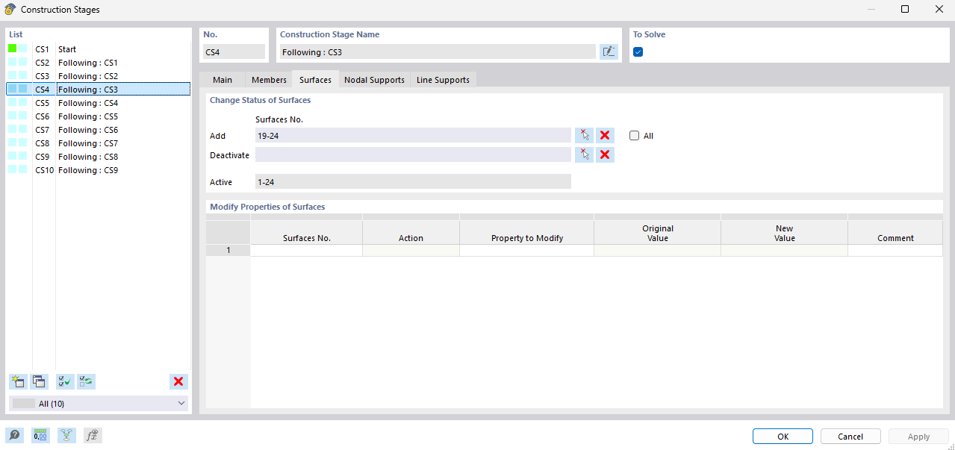Viewport: 955px width, 450px height.
Task: Uncheck the To Solve checkbox
Action: click(x=637, y=51)
